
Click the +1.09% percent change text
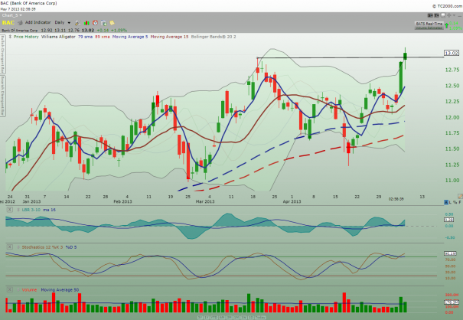click(x=120, y=30)
